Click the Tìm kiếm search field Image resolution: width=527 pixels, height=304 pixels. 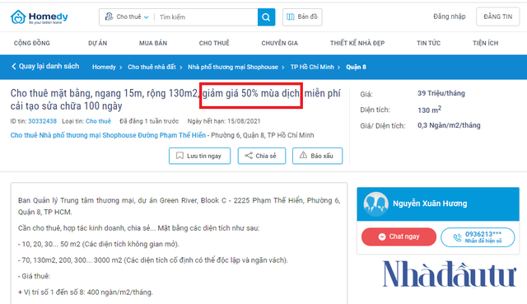pos(207,17)
